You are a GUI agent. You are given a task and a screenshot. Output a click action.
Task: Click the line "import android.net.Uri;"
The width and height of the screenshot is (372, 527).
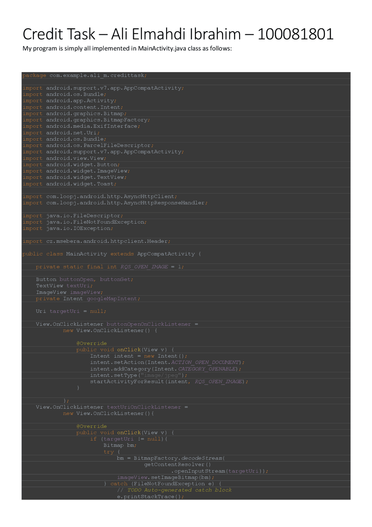click(x=61, y=133)
